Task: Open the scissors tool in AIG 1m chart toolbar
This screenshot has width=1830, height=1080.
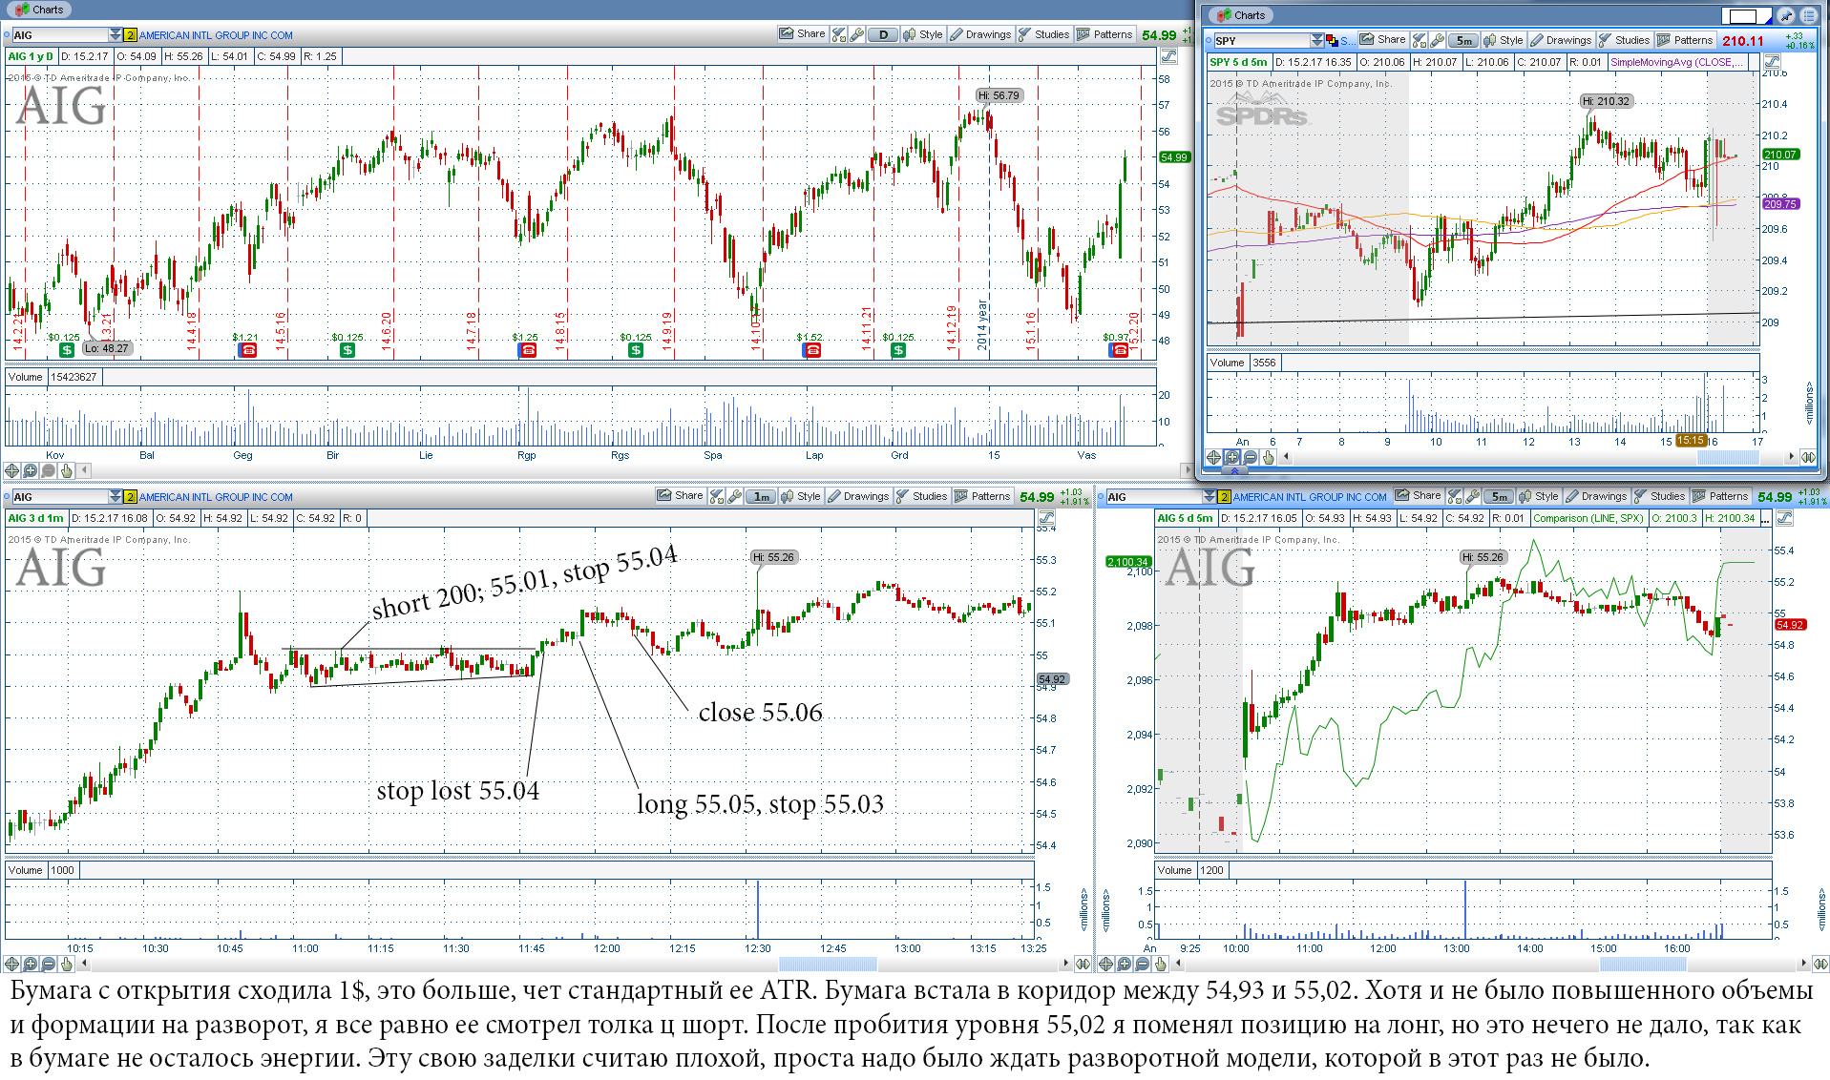Action: tap(716, 496)
